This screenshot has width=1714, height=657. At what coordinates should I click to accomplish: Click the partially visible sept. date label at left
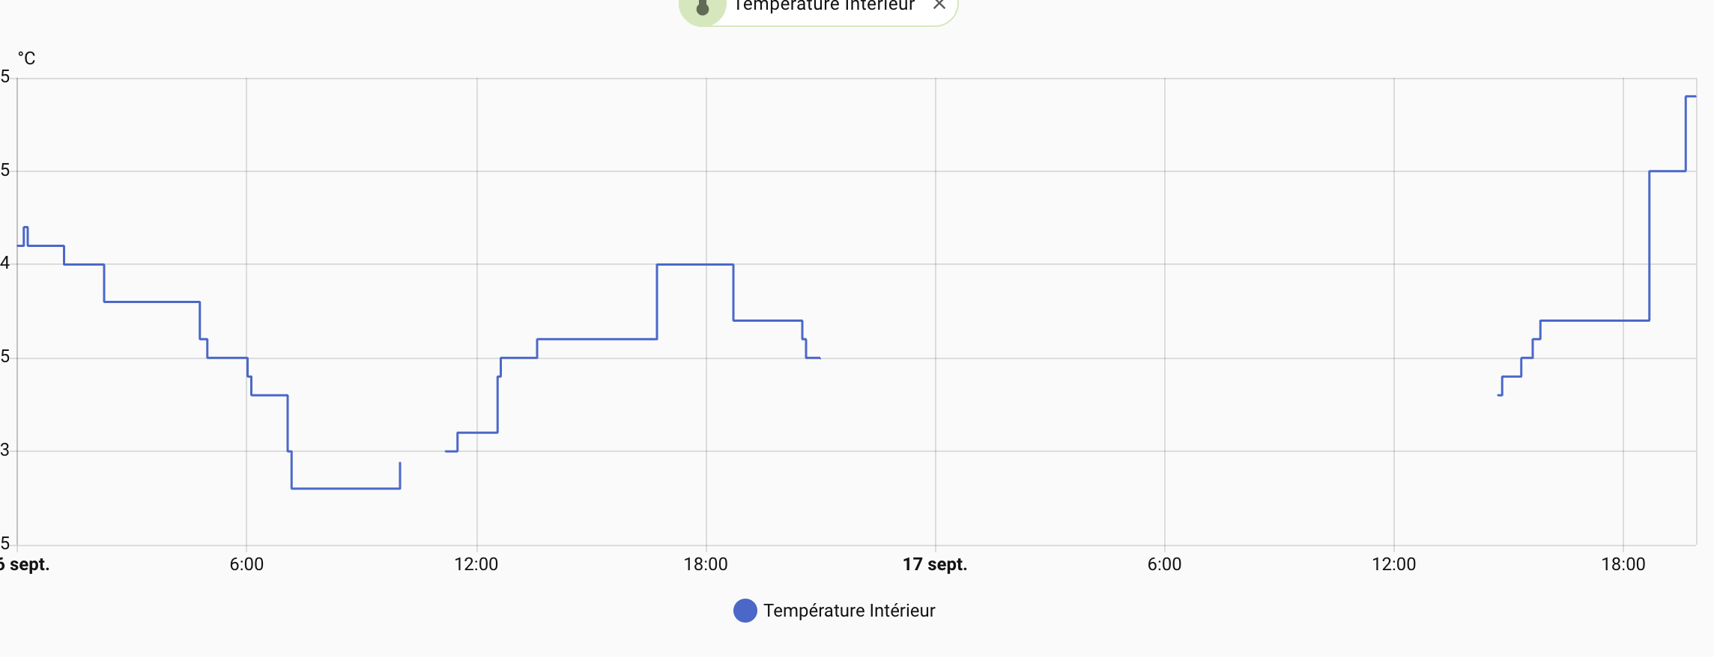pos(25,564)
